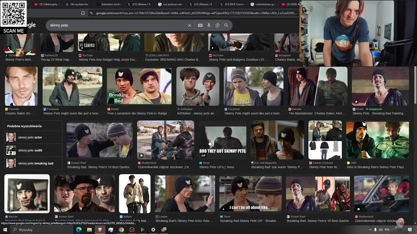The width and height of the screenshot is (417, 234).
Task: Open Reddit Breaking Bad titled image result
Action: pos(139,86)
